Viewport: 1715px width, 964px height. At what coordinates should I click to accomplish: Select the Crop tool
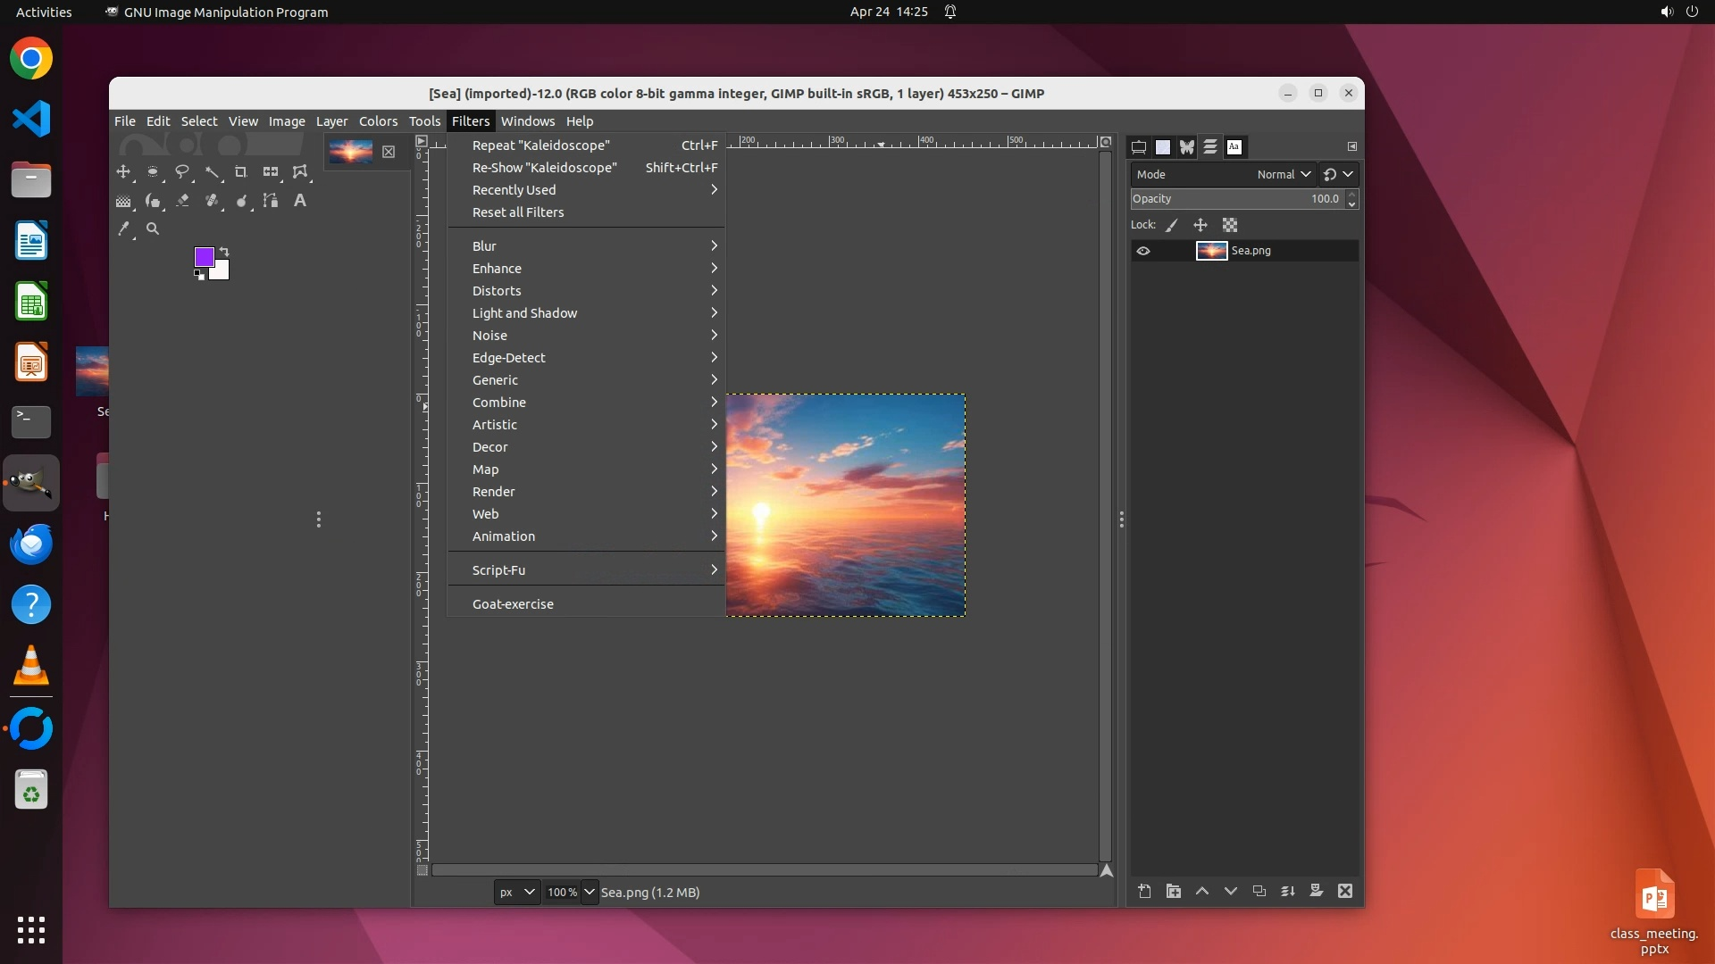[240, 171]
